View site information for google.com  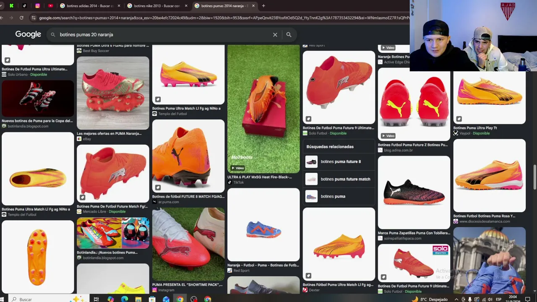(x=34, y=18)
